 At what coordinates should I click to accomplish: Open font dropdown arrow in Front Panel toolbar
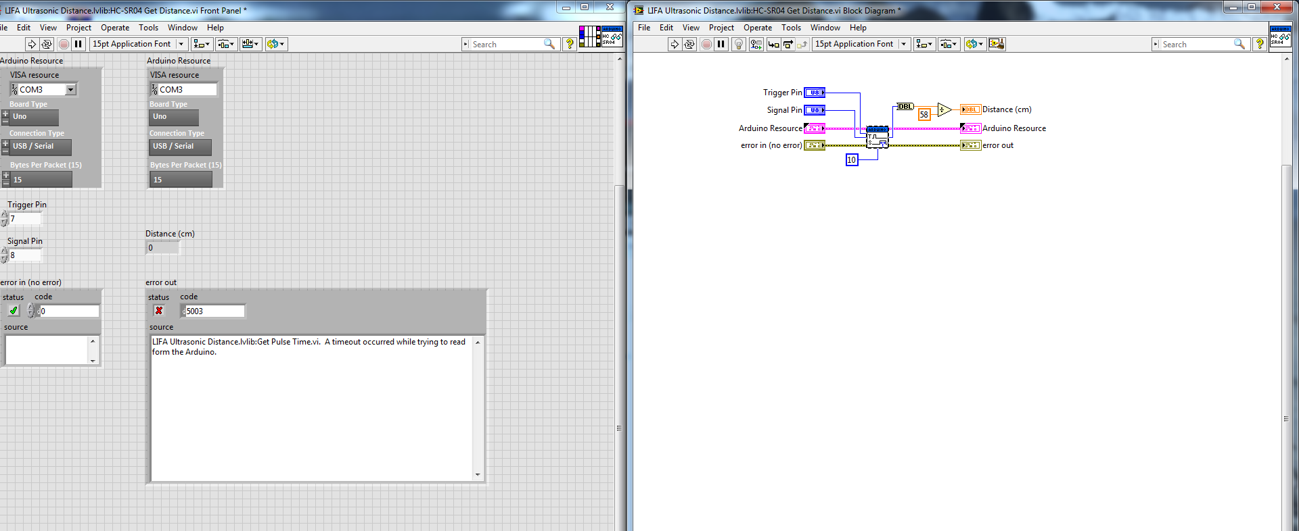[181, 44]
